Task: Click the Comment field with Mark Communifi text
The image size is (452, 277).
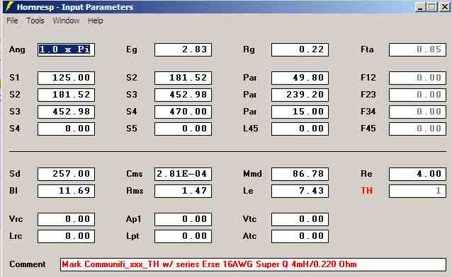Action: coord(253,264)
